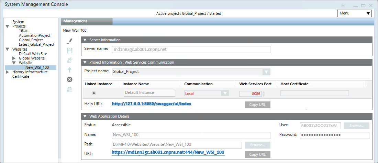Click Copy URL beside the Help URL
Screen dimensions: 378x163
(257, 105)
